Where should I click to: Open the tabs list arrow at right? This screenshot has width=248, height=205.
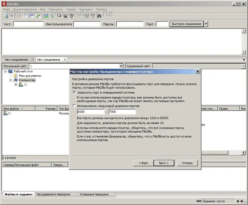coord(244,60)
